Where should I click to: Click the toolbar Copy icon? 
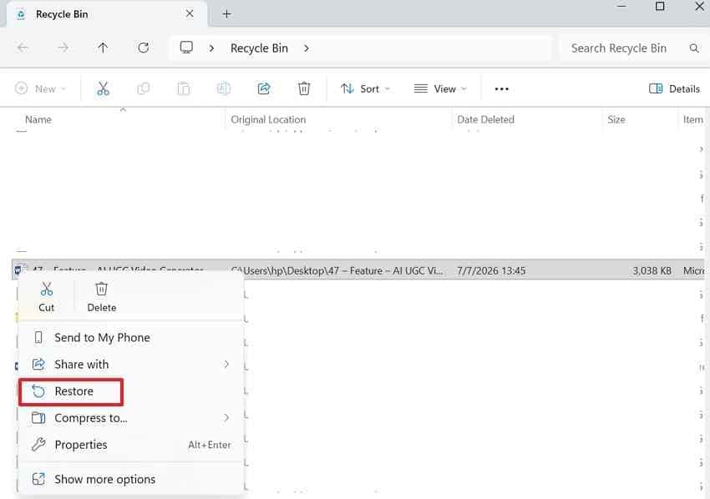[143, 88]
